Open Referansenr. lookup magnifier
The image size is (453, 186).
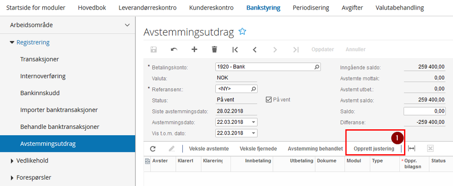click(253, 88)
